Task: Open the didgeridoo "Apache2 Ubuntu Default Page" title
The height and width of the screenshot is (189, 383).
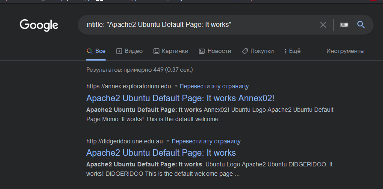Action: [x=161, y=153]
